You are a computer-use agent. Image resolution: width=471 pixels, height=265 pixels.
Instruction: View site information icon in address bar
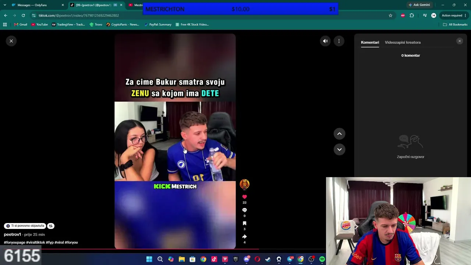tap(34, 15)
